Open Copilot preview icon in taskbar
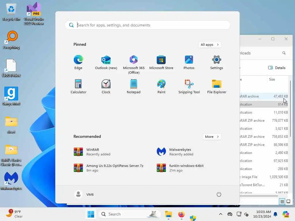The width and height of the screenshot is (295, 221). [x=286, y=214]
